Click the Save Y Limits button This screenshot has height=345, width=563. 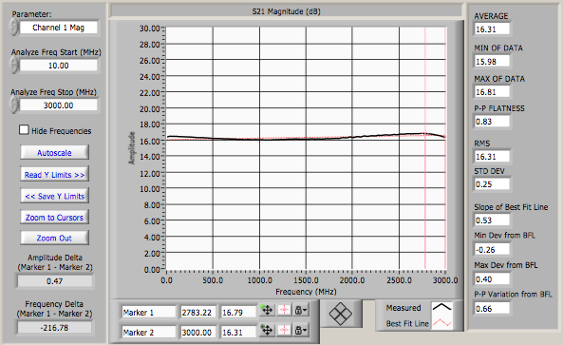pyautogui.click(x=54, y=196)
